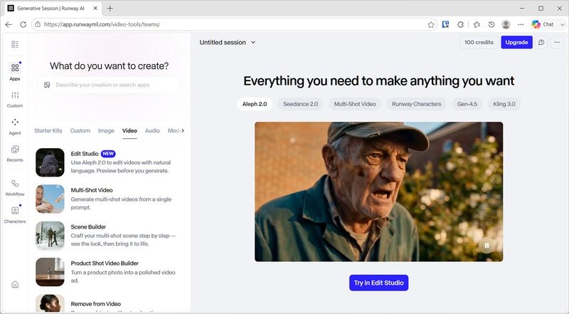Select the Runway Characters pill
Screen dimensions: 569x314
tap(417, 104)
